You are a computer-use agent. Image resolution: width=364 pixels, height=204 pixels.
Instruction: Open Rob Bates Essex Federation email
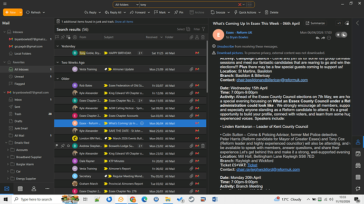coord(130,86)
